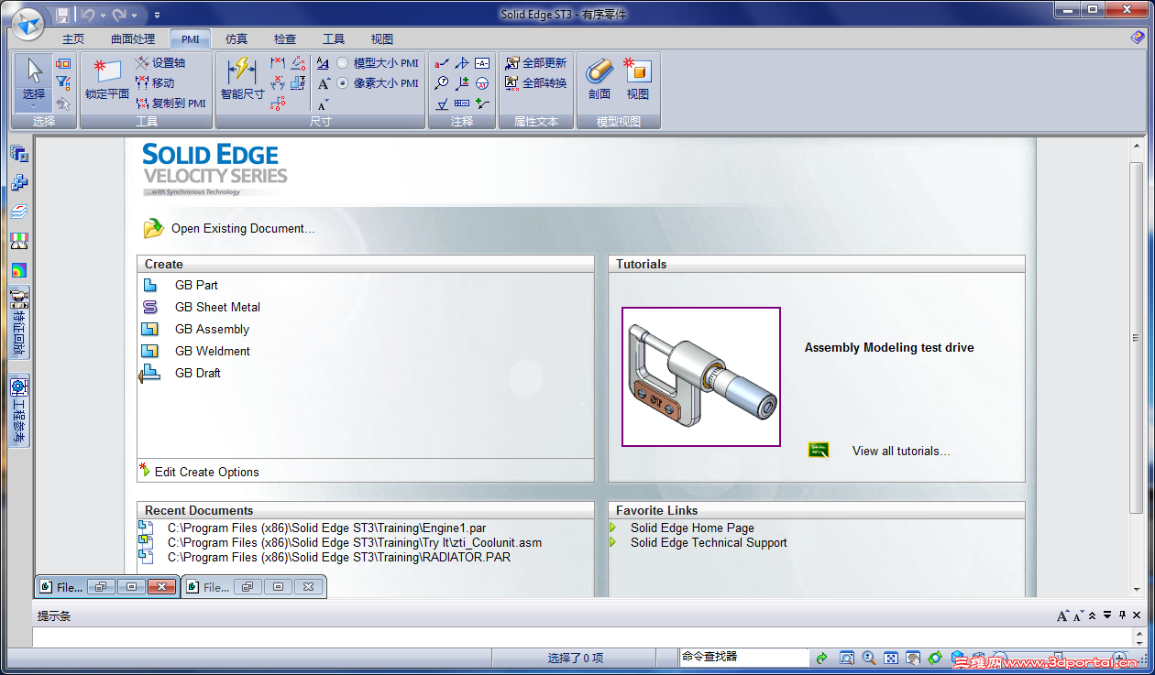Click the decrease PMI font size icon
Screen dimensions: 1155x675
(323, 104)
